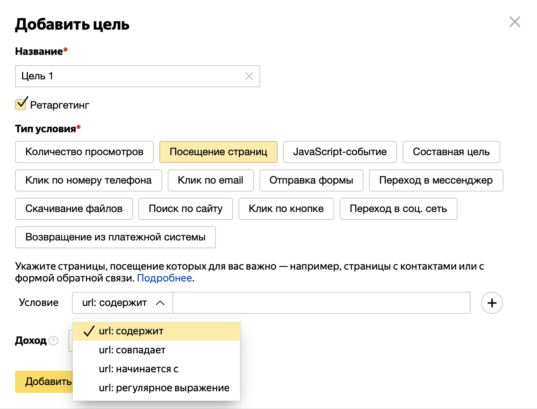Select Поиск по сайту condition type
This screenshot has height=409, width=537.
pos(185,209)
